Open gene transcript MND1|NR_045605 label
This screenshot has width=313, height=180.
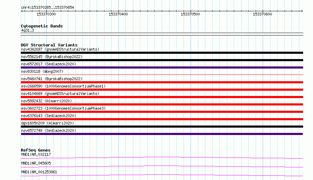36,163
